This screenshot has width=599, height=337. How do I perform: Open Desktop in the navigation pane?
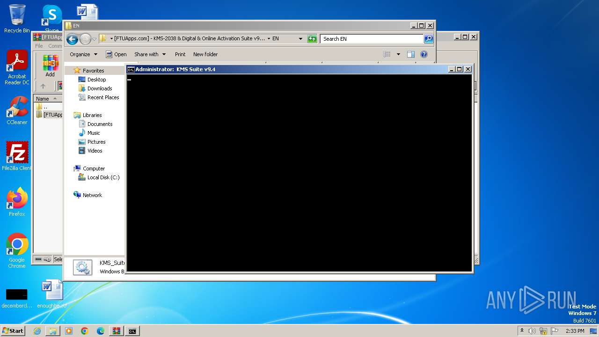pos(96,80)
